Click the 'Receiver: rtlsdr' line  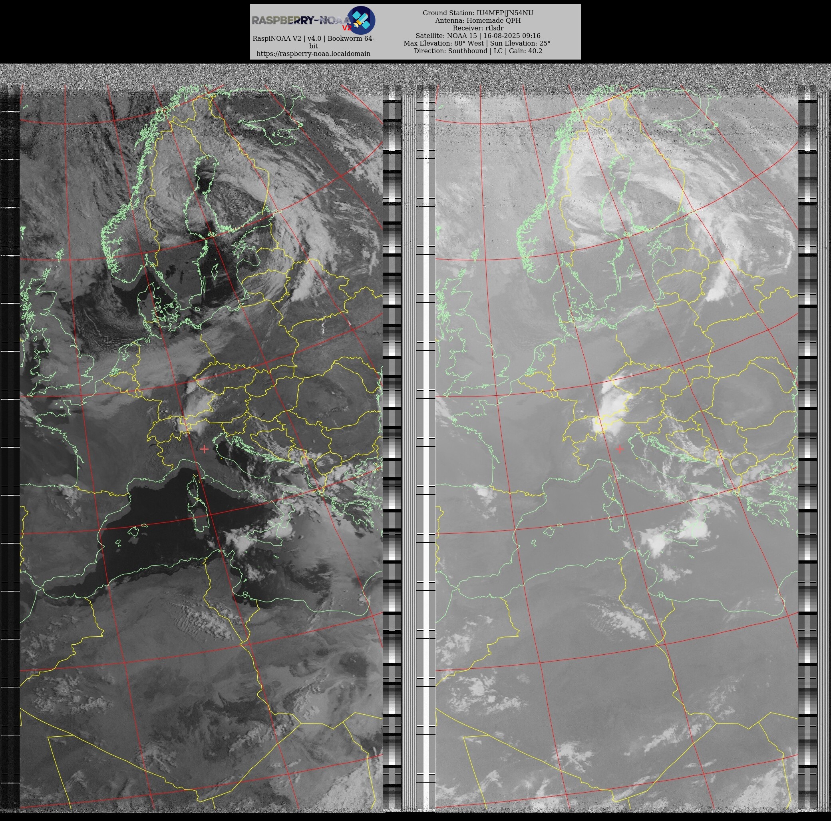click(x=478, y=28)
